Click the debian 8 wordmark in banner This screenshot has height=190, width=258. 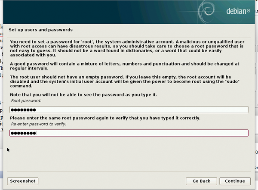(238, 11)
